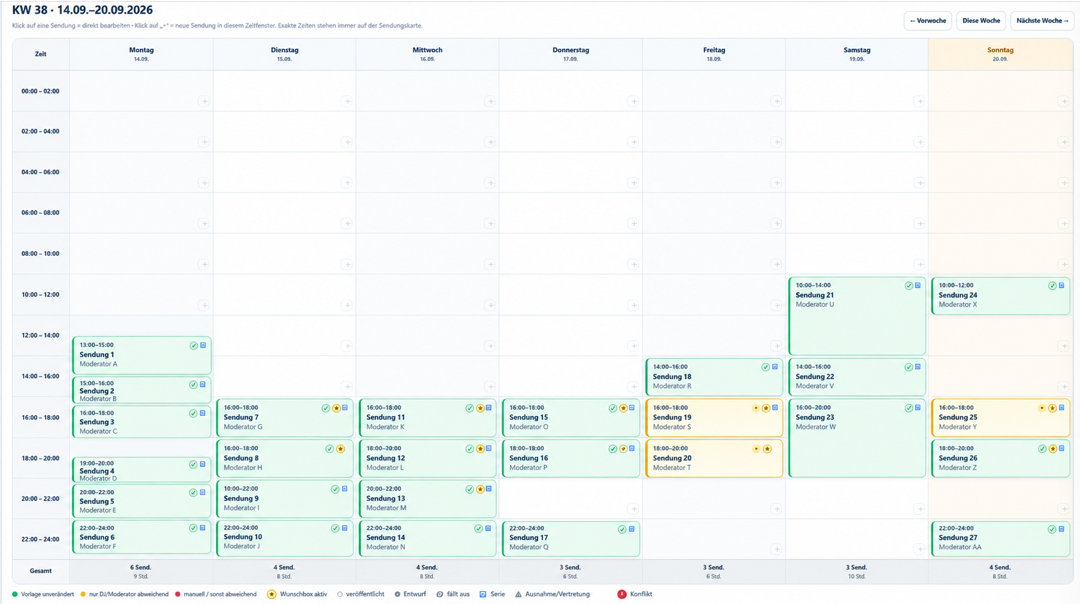Click Wunschbox star on Sendung 8
The image size is (1080, 604).
pyautogui.click(x=340, y=449)
